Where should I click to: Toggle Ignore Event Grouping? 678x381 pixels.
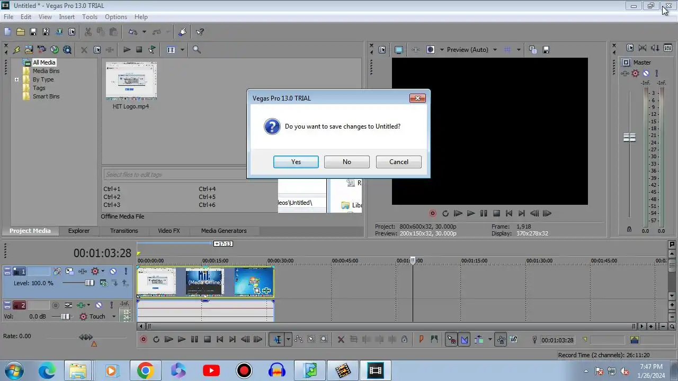(513, 340)
